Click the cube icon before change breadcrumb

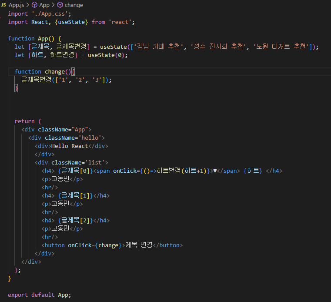pyautogui.click(x=60, y=5)
